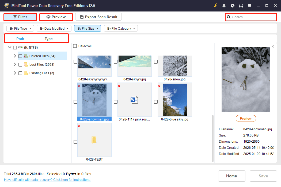This screenshot has height=187, width=281.
Task: Check the Existing Files checkbox
Action: (20, 73)
